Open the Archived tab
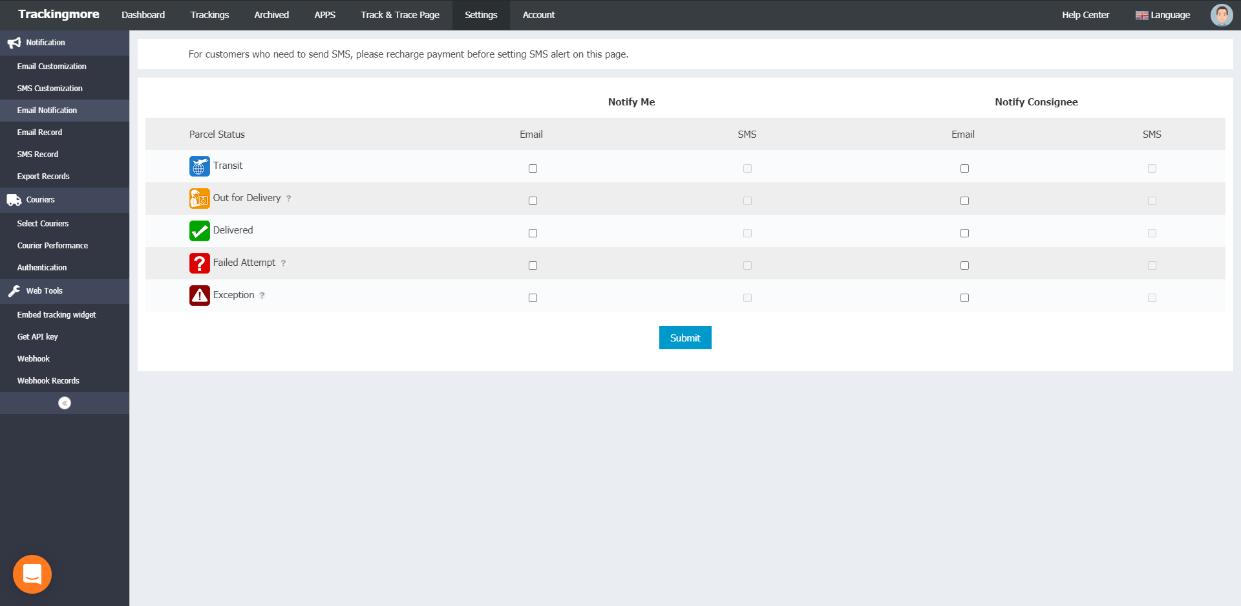The height and width of the screenshot is (606, 1241). click(271, 15)
